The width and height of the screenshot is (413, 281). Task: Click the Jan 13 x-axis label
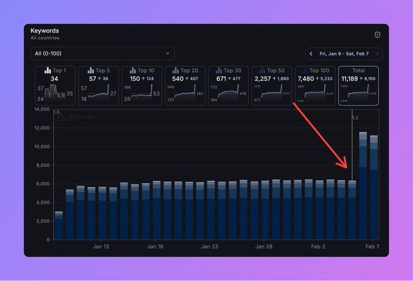[x=101, y=247]
